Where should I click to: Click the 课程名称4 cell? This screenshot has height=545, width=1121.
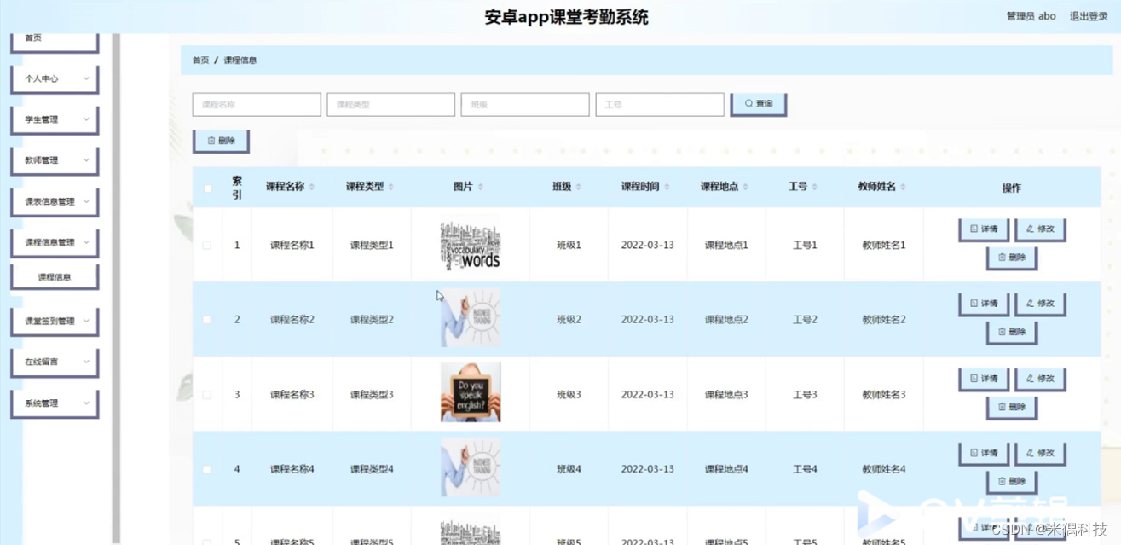[292, 469]
